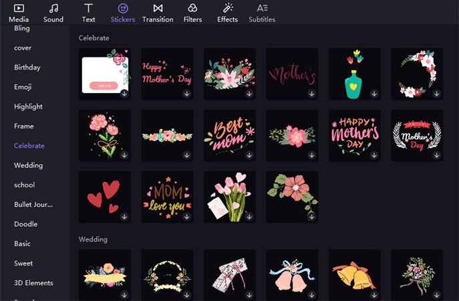Download the yellow floral arch wedding sticker
The height and width of the screenshot is (301, 459).
(187, 295)
